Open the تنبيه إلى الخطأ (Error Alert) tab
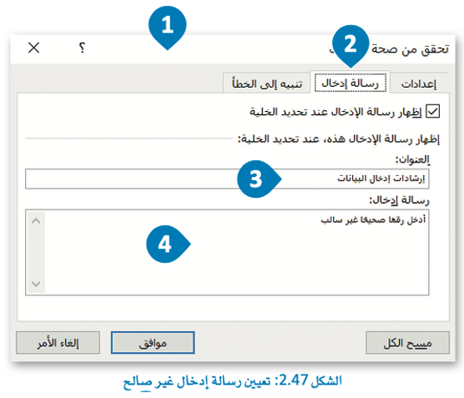The height and width of the screenshot is (398, 464). tap(267, 84)
